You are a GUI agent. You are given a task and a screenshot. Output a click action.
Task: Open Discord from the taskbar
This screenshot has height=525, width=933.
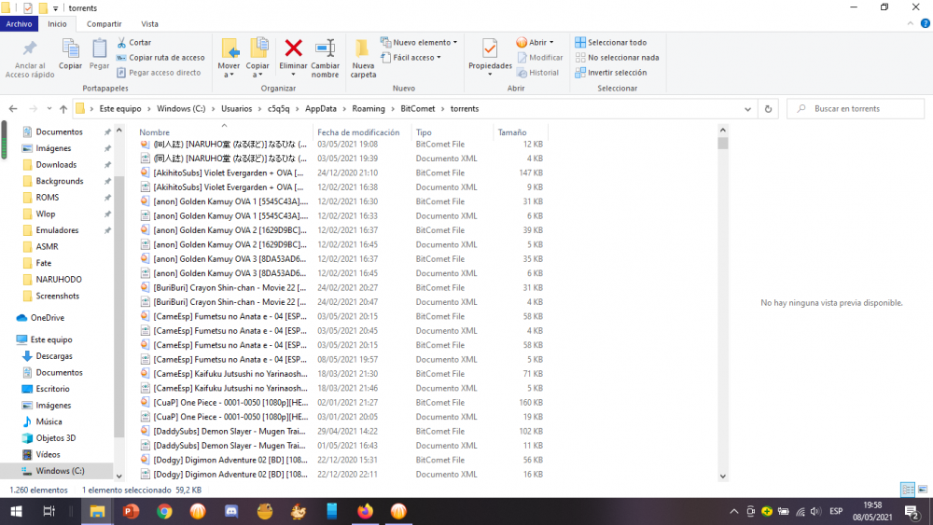[231, 511]
